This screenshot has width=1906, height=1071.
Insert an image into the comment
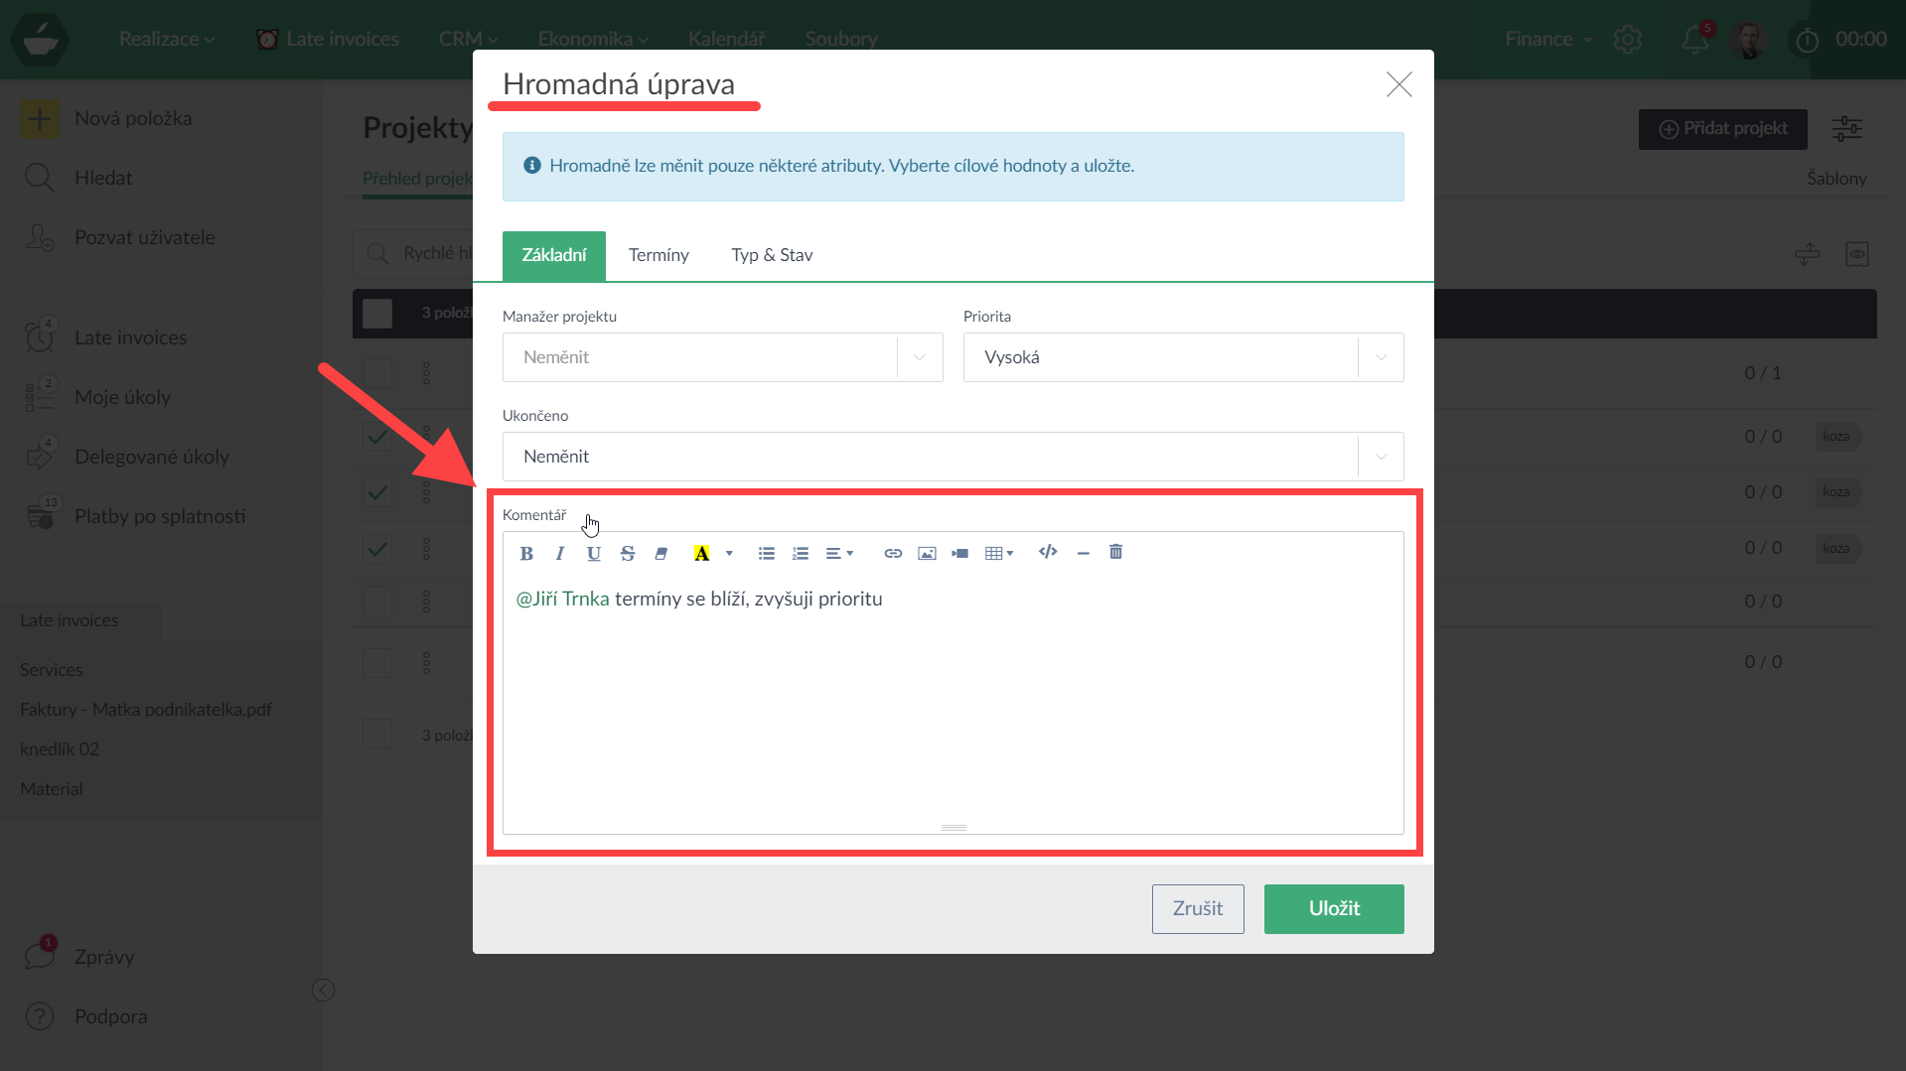[927, 553]
